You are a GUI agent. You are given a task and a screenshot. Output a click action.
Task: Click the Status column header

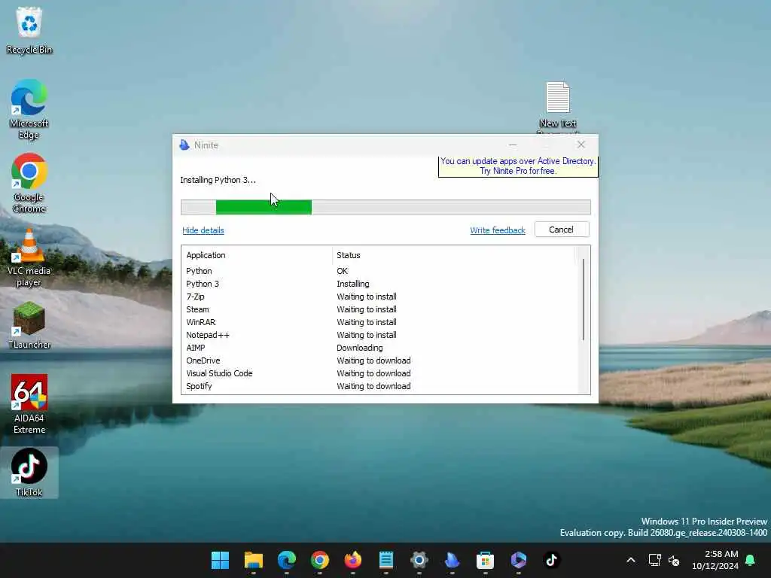click(x=453, y=255)
